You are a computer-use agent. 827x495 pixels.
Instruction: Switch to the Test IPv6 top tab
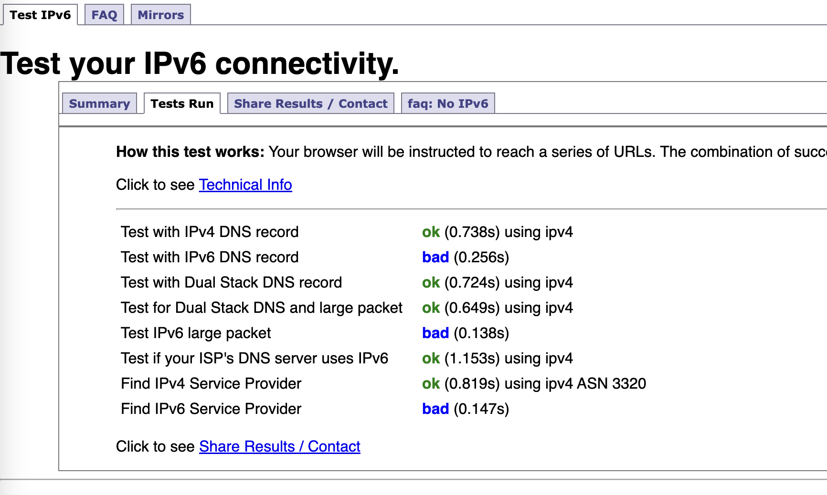coord(40,15)
